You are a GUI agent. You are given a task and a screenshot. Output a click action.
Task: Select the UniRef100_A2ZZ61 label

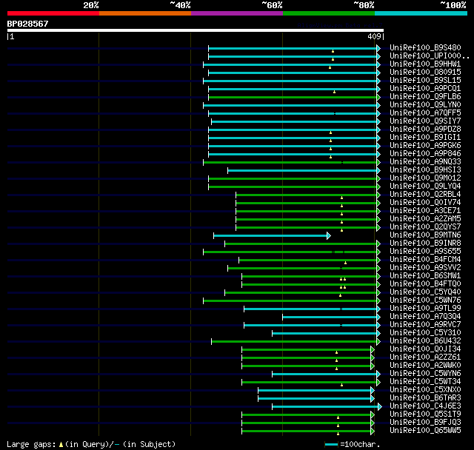[425, 357]
